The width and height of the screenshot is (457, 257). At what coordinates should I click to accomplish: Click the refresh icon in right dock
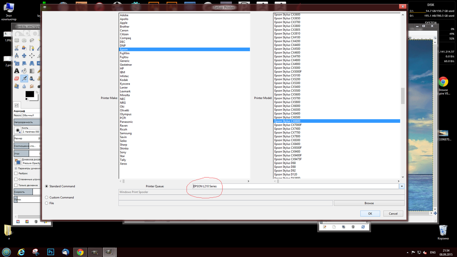(363, 227)
